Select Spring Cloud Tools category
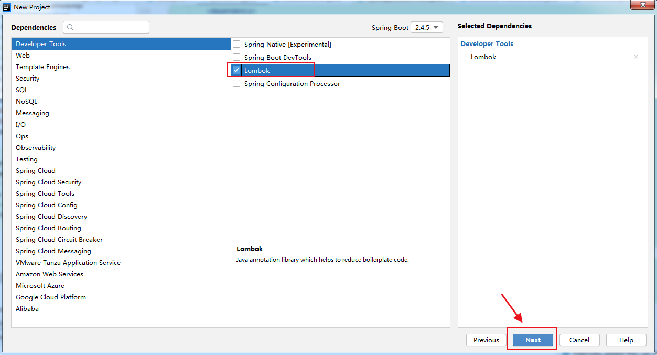 [x=121, y=194]
